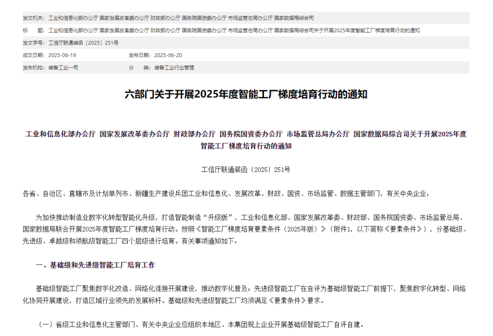493x336 pixels.
Task: Click the addressee paragraph starting with 各省、自治区
Action: click(x=226, y=194)
